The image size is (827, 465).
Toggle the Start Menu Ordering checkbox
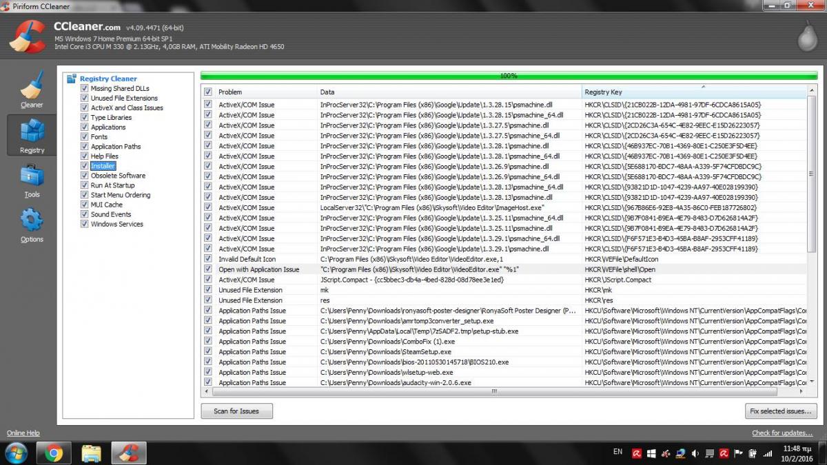tap(85, 195)
